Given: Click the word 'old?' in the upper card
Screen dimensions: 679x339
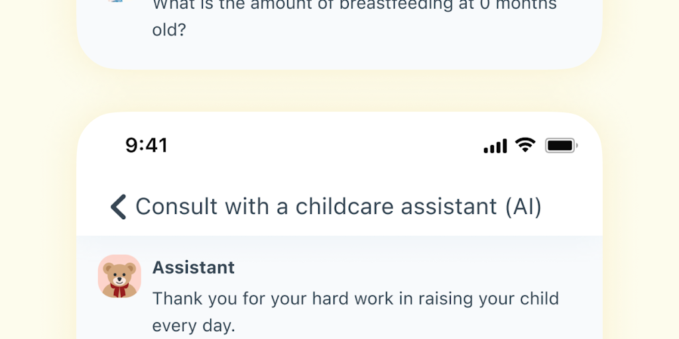Looking at the screenshot, I should (170, 30).
